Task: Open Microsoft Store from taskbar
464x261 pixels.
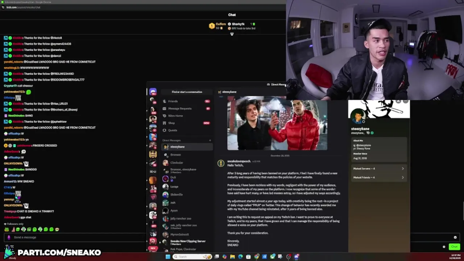Action: (248, 257)
